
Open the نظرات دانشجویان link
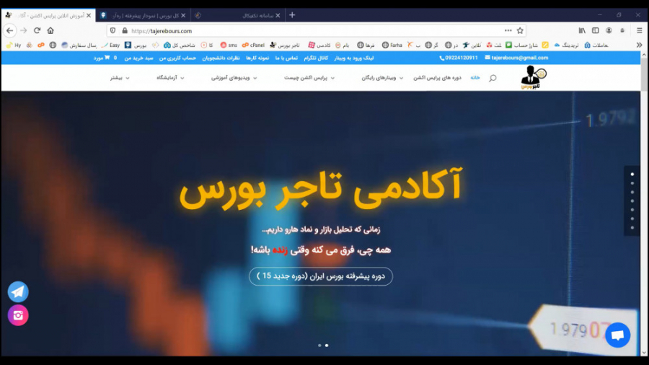pos(221,58)
